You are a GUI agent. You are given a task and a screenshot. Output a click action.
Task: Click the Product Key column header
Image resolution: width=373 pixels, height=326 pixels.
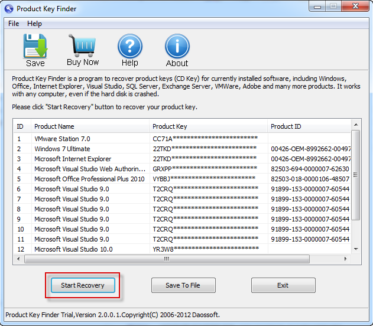(207, 126)
